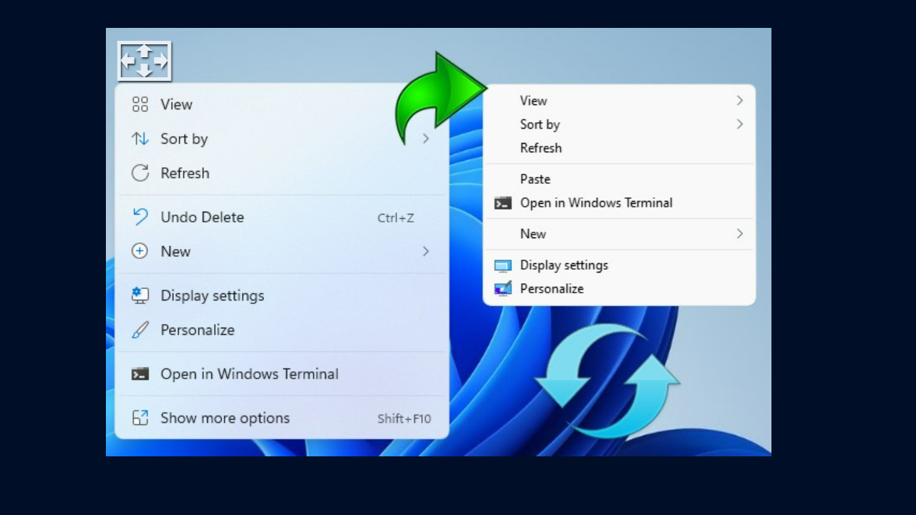Screen dimensions: 916x515
Task: Click Sort by arrows icon in new menu
Action: tap(140, 139)
